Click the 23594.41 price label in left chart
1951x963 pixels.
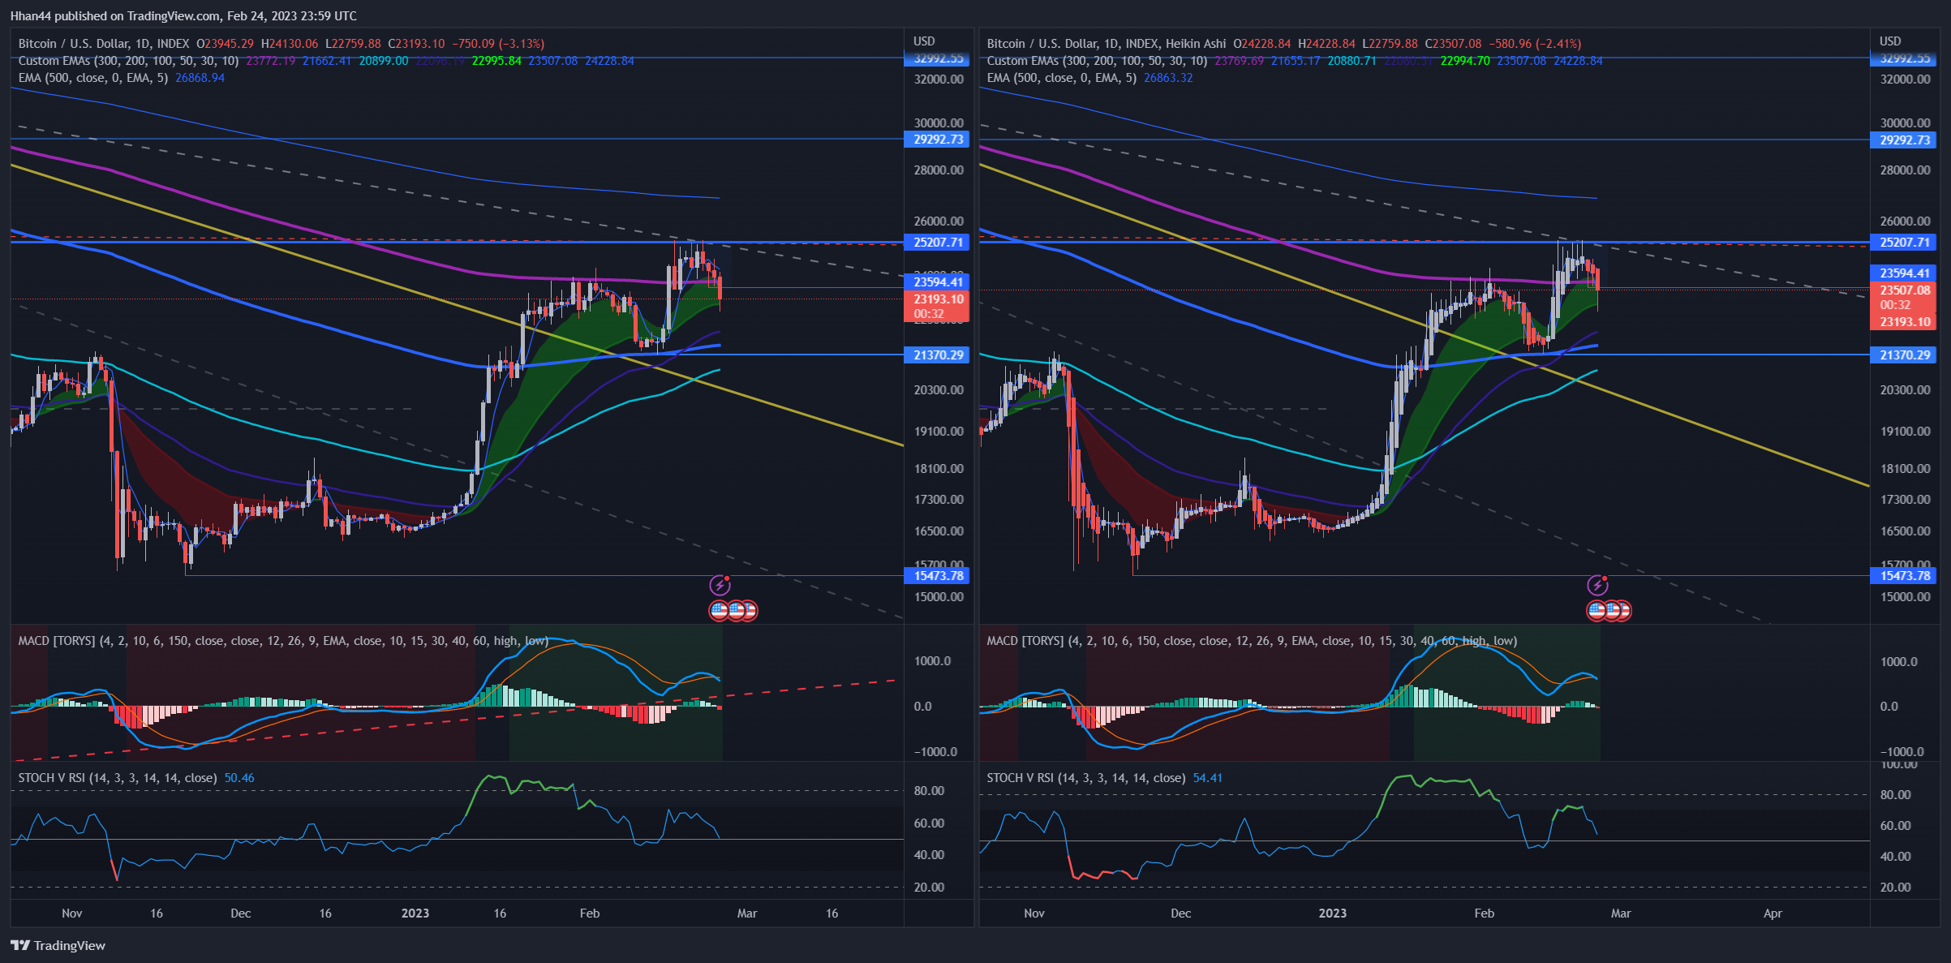937,282
